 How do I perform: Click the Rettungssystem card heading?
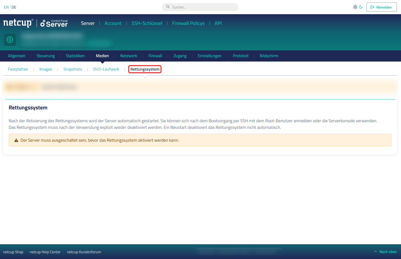(28, 108)
